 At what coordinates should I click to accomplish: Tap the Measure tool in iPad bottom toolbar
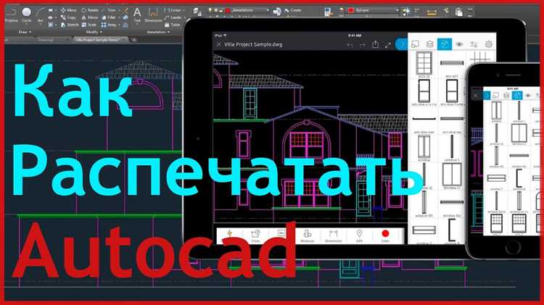point(307,235)
